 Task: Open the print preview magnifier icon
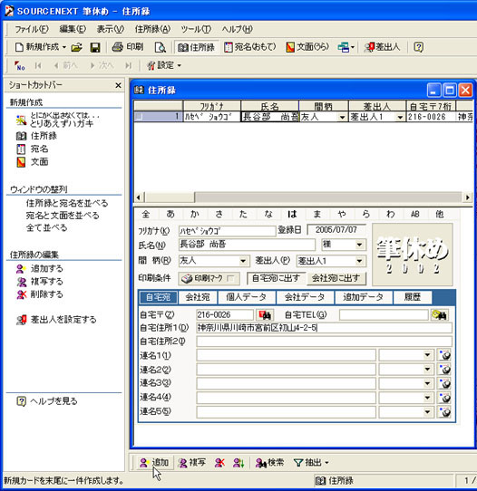tap(161, 48)
